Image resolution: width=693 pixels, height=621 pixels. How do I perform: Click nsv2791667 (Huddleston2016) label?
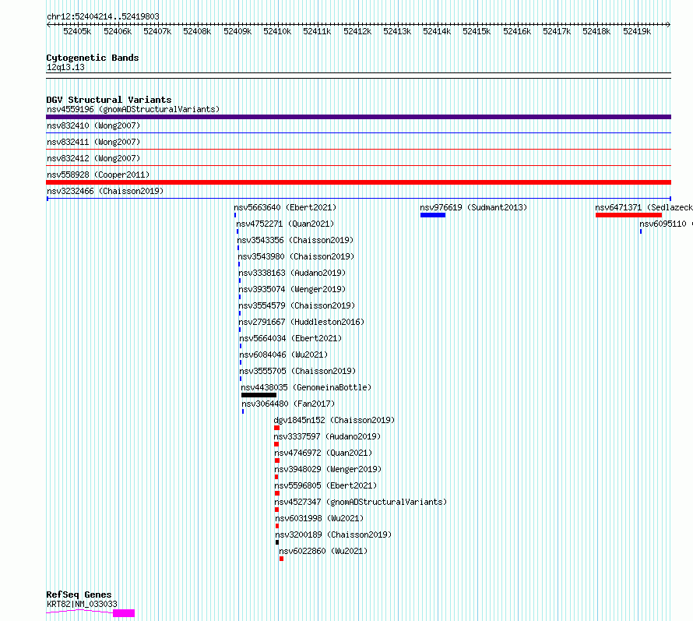(x=301, y=322)
